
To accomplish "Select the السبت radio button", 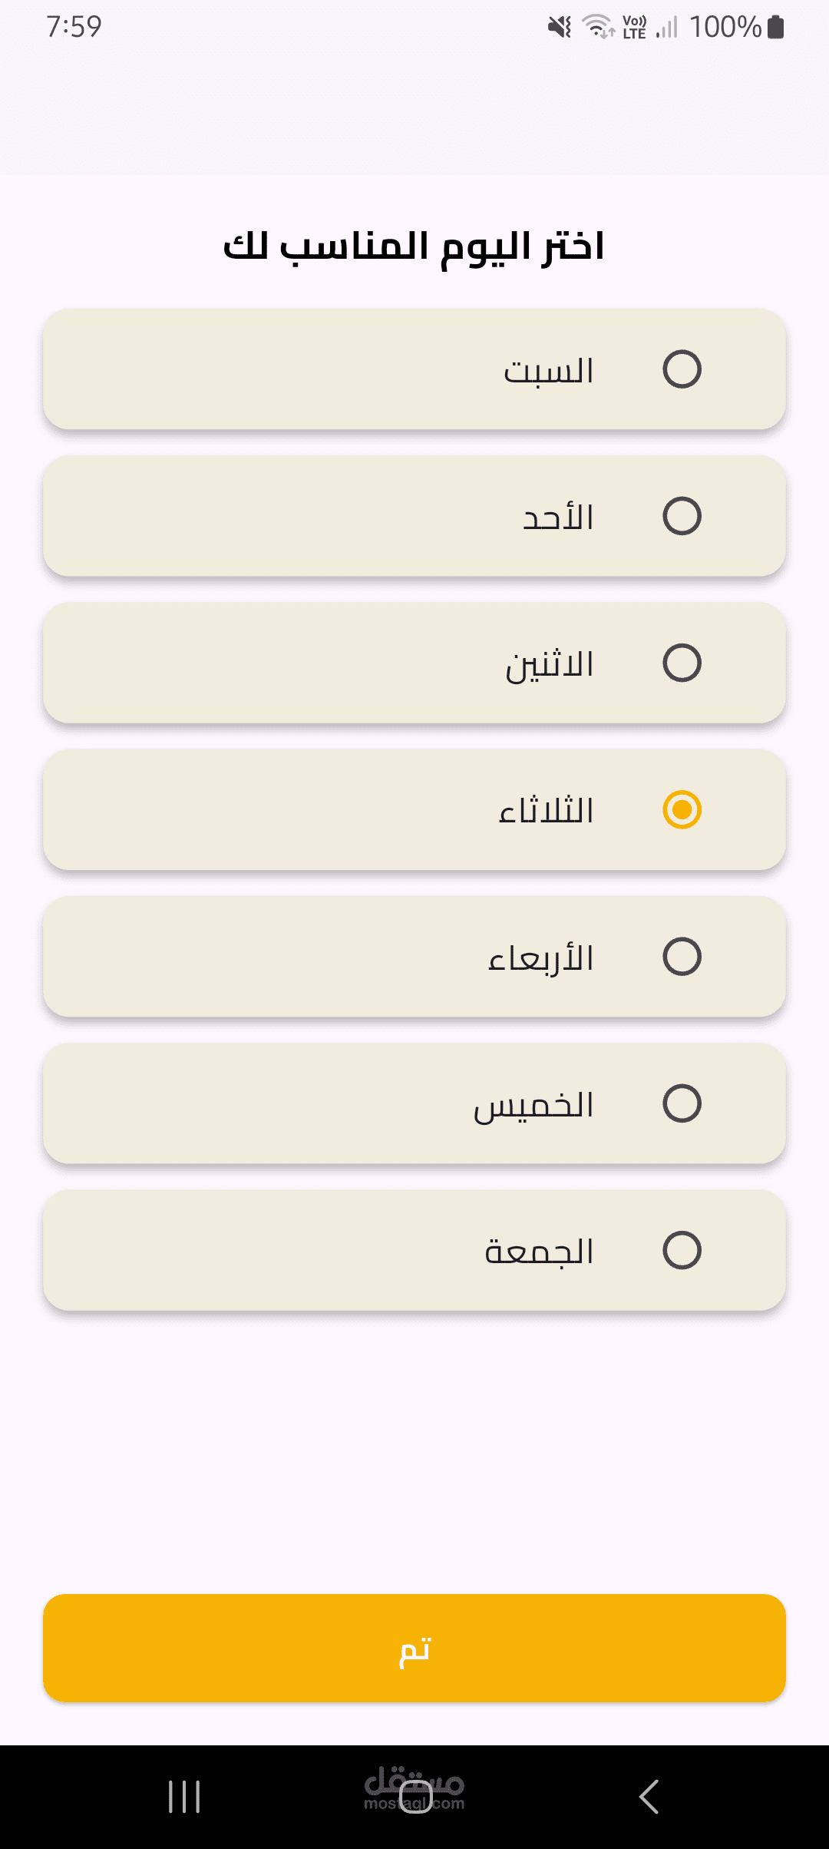I will pos(682,369).
